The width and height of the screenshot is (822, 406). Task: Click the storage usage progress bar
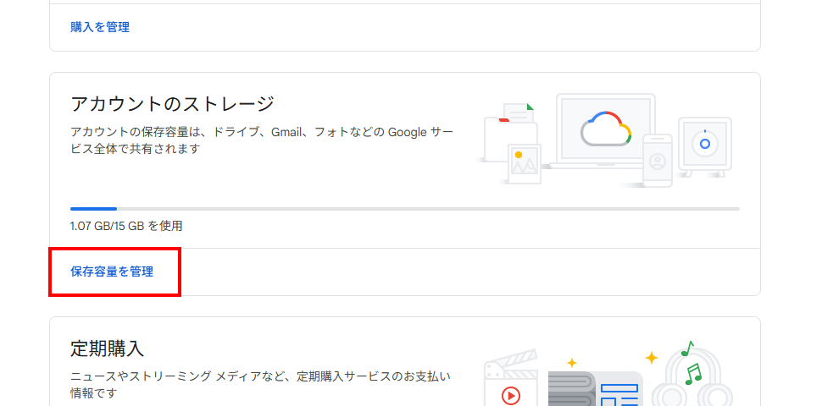click(x=405, y=209)
